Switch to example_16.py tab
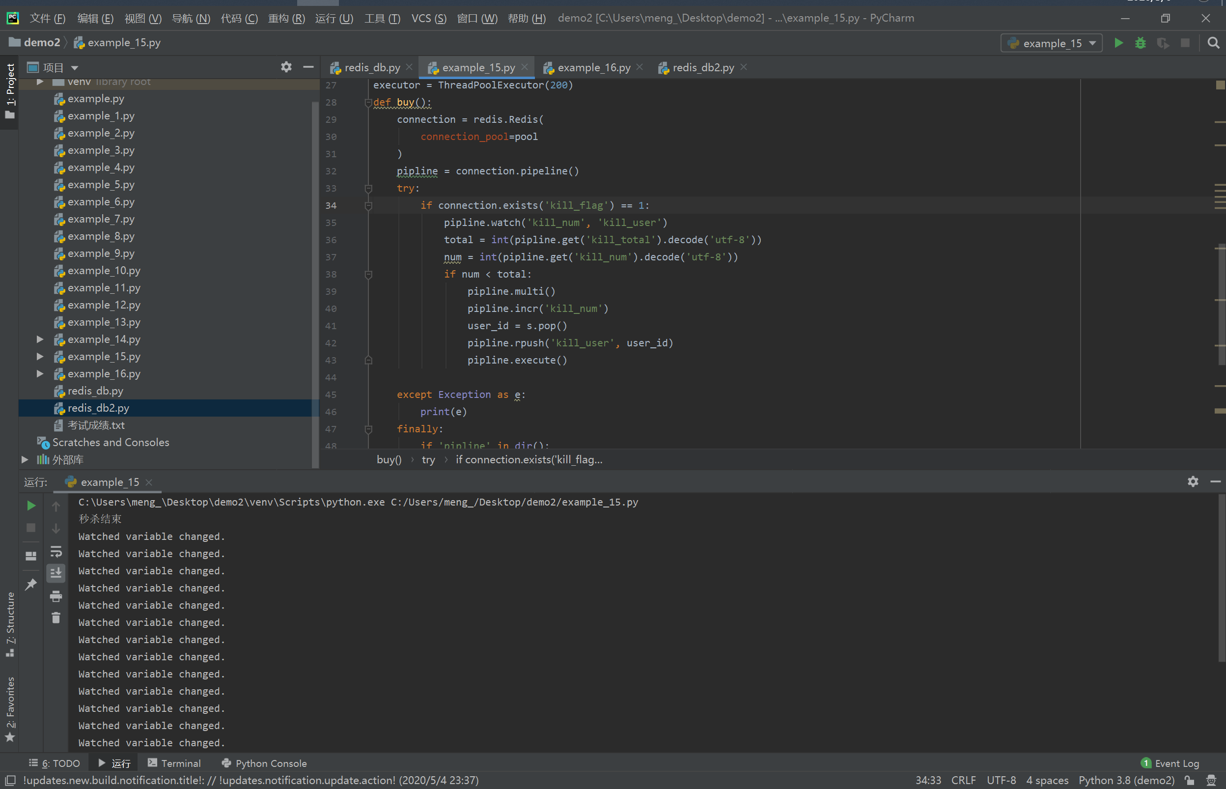Image resolution: width=1226 pixels, height=789 pixels. click(589, 67)
